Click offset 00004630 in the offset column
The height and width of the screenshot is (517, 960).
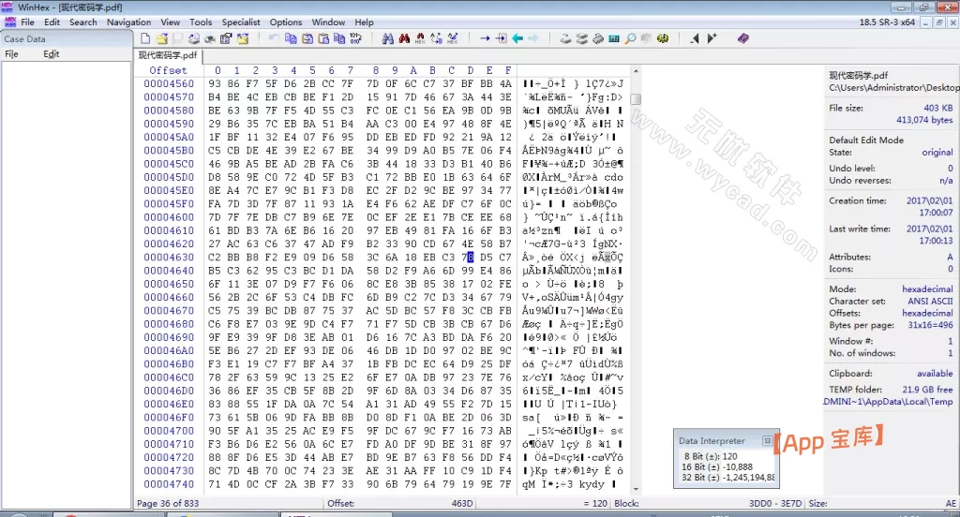[x=169, y=257]
